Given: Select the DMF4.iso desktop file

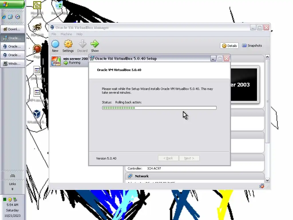Looking at the screenshot, I should click(37, 73).
